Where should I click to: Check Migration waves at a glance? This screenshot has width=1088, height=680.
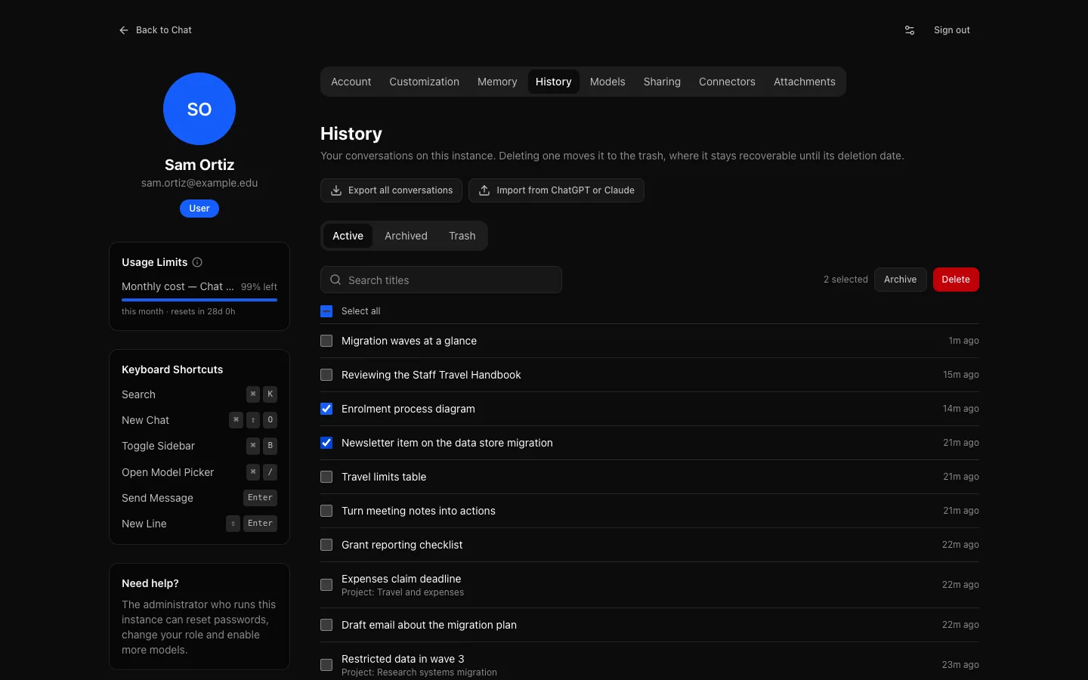(326, 341)
